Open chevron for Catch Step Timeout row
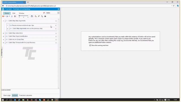 tap(56, 43)
